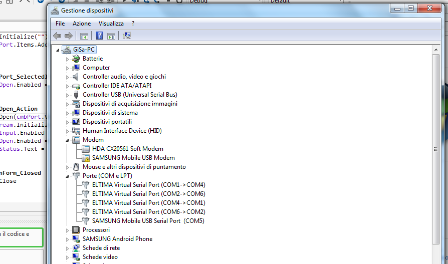This screenshot has height=264, width=448.
Task: Click the Computer category icon
Action: pos(76,68)
